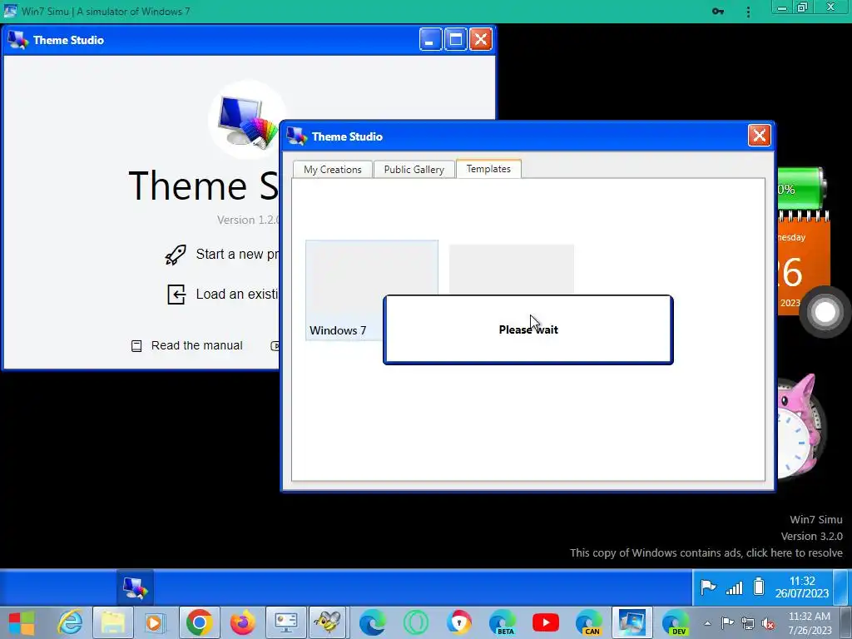Viewport: 852px width, 639px height.
Task: Click Theme Studio icon in simulated taskbar
Action: (x=135, y=587)
